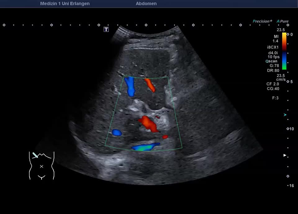Click the 16 cm depth scale label
Viewport: 298px width, 214px height.
pos(291,186)
